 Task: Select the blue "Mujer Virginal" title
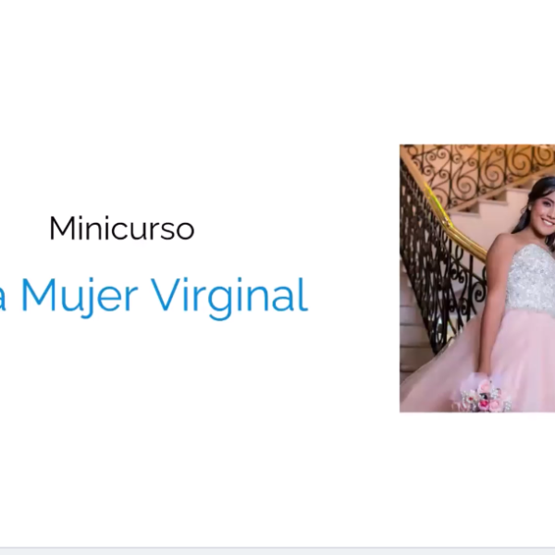pos(154,296)
